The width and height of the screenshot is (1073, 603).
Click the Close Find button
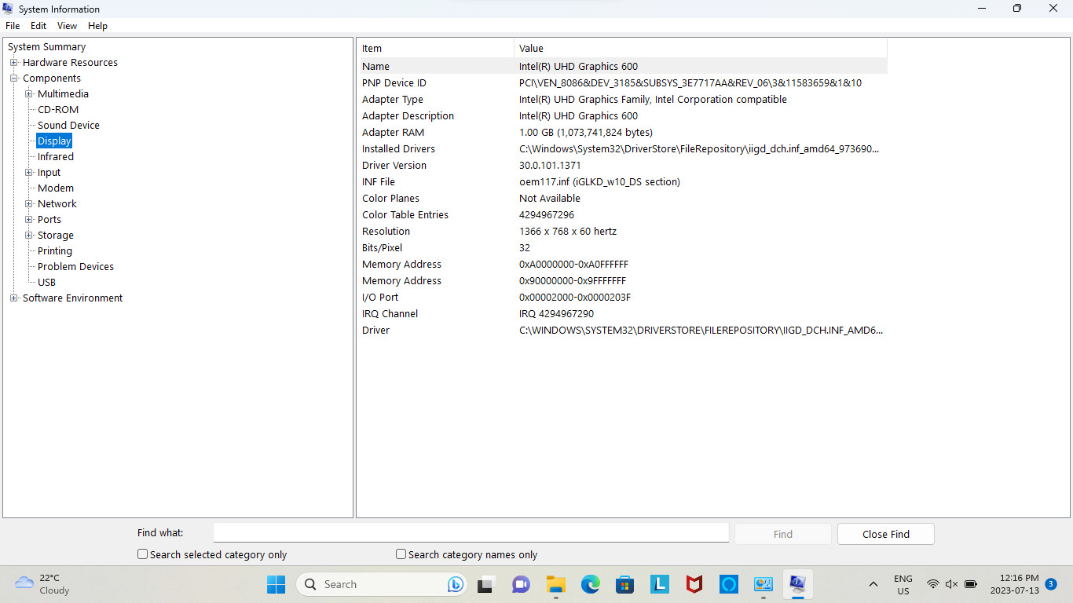886,534
